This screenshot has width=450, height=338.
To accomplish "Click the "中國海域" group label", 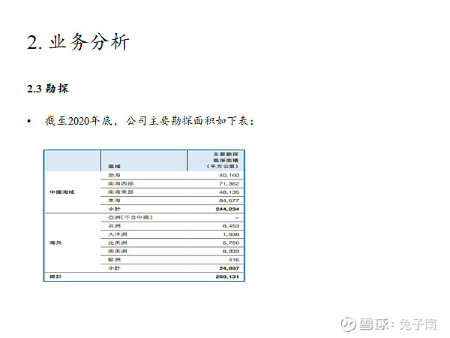I will point(61,192).
